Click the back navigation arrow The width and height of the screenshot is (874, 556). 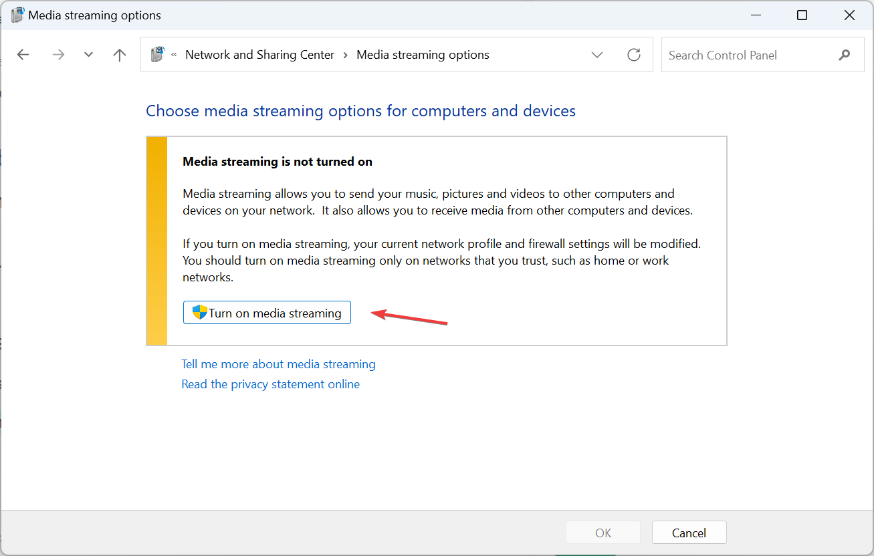coord(23,54)
